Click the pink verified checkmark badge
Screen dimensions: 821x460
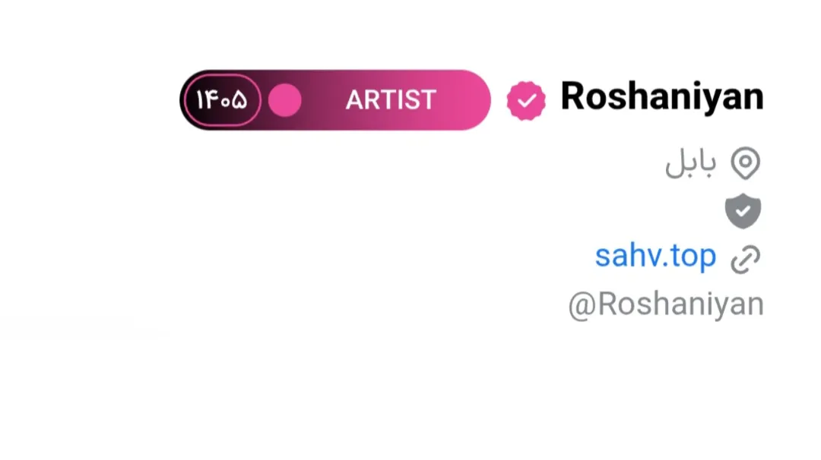pos(526,100)
